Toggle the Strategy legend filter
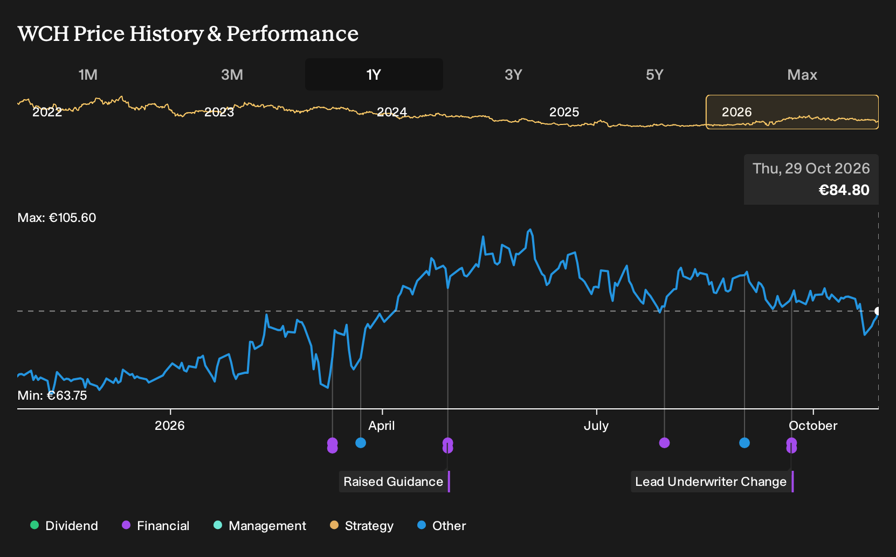The width and height of the screenshot is (896, 557). tap(362, 526)
